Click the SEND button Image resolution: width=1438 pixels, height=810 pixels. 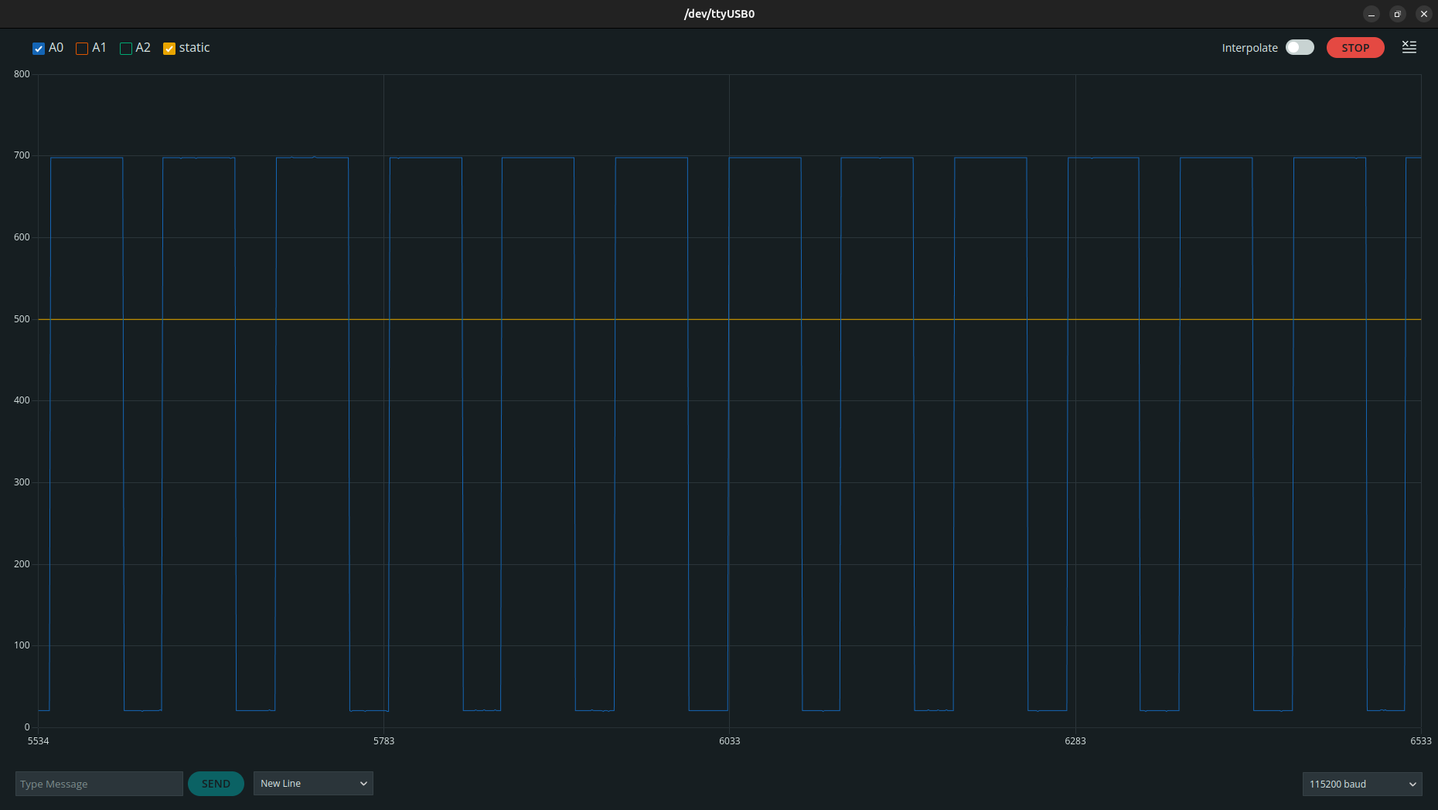(216, 784)
